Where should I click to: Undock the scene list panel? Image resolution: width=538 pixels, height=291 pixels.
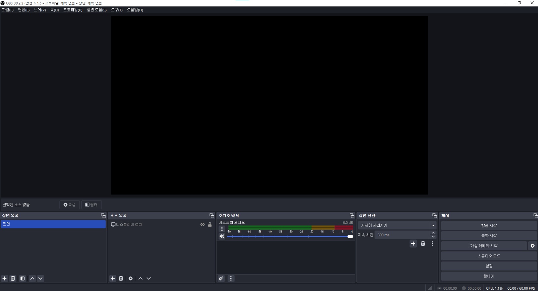[x=103, y=216]
